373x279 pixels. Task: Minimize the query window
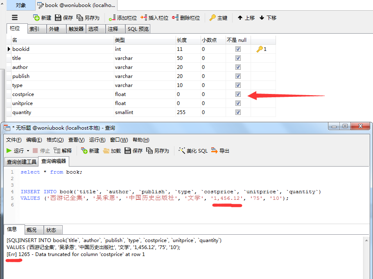(x=334, y=126)
